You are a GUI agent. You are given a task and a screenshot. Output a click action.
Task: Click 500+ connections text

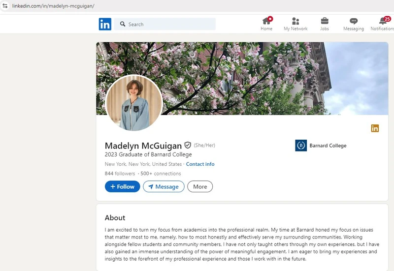pyautogui.click(x=161, y=174)
